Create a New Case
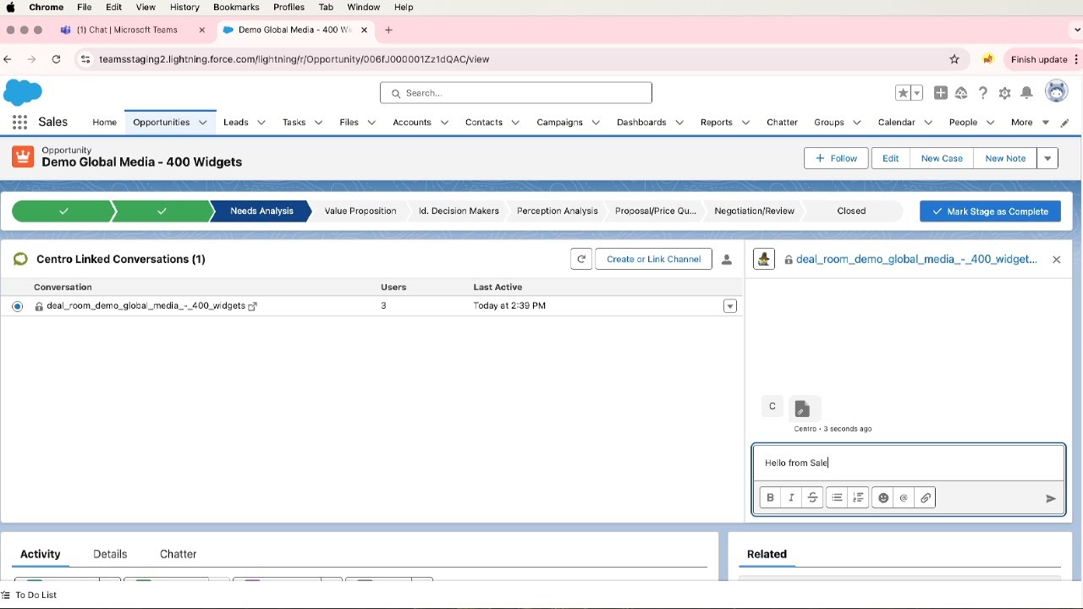Screen dimensions: 1083x609 pyautogui.click(x=942, y=158)
